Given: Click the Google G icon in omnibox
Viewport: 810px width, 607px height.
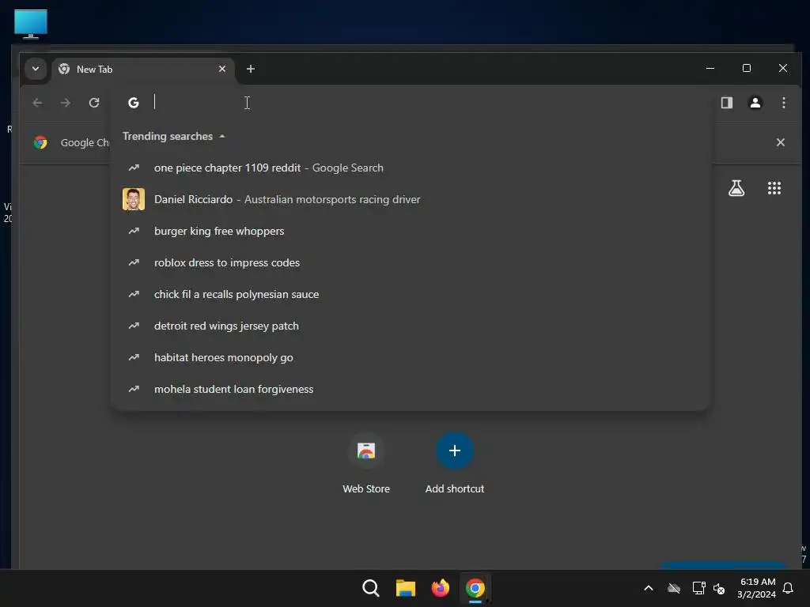Looking at the screenshot, I should pos(133,103).
